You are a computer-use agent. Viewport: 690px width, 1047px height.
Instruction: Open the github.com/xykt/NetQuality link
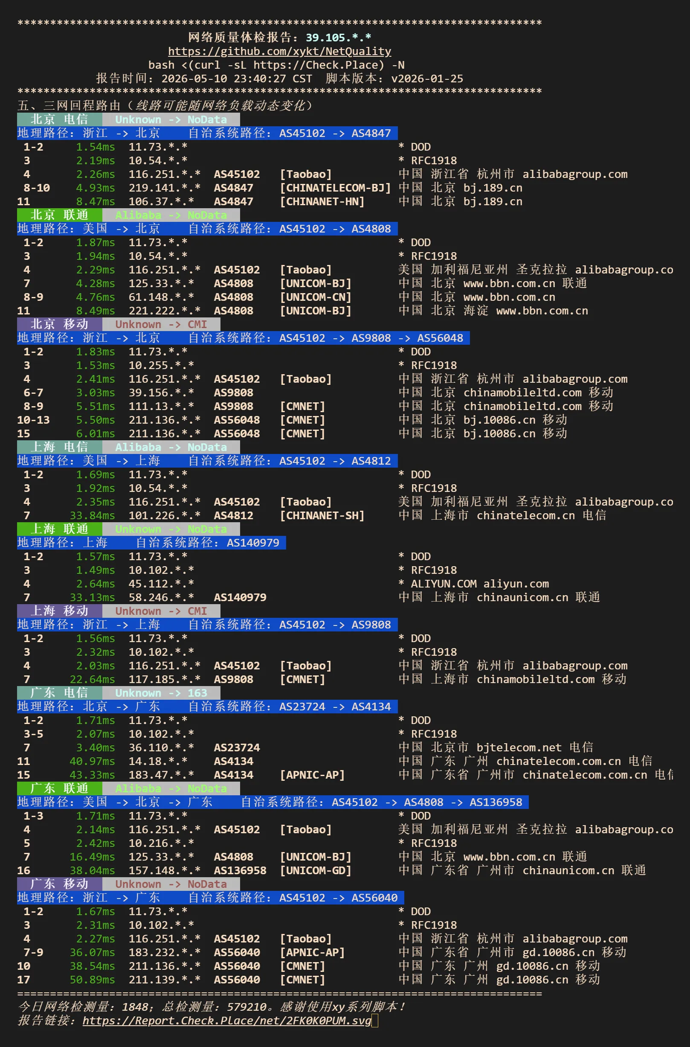coord(279,51)
